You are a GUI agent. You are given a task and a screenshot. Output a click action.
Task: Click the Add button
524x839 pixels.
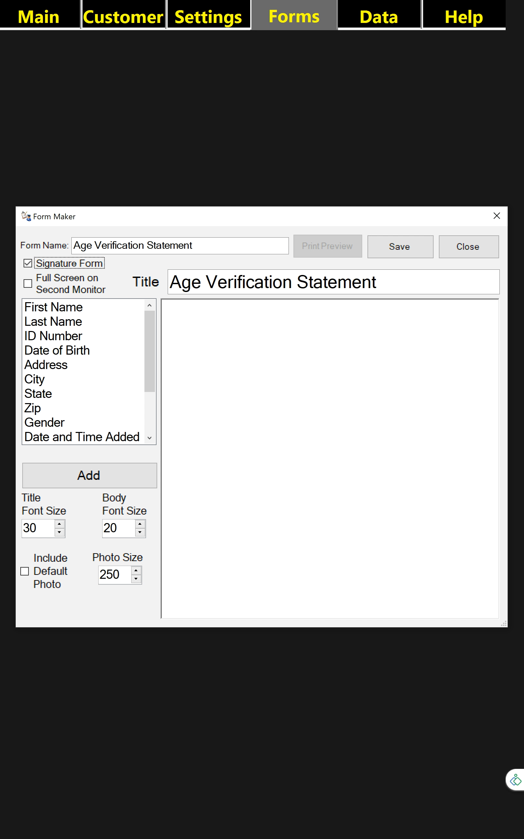coord(89,475)
